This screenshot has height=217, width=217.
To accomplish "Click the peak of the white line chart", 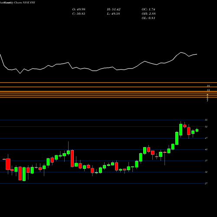I will 181,52.
